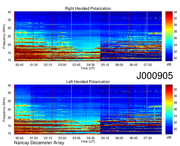Click the 30 MHz tick of Right Handed plot

tap(9, 28)
